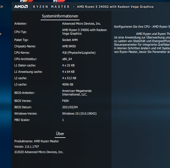
Task: Select the value 'Advanced Micro Devices, Inc.' beside Anbieter
Action: (x=82, y=24)
